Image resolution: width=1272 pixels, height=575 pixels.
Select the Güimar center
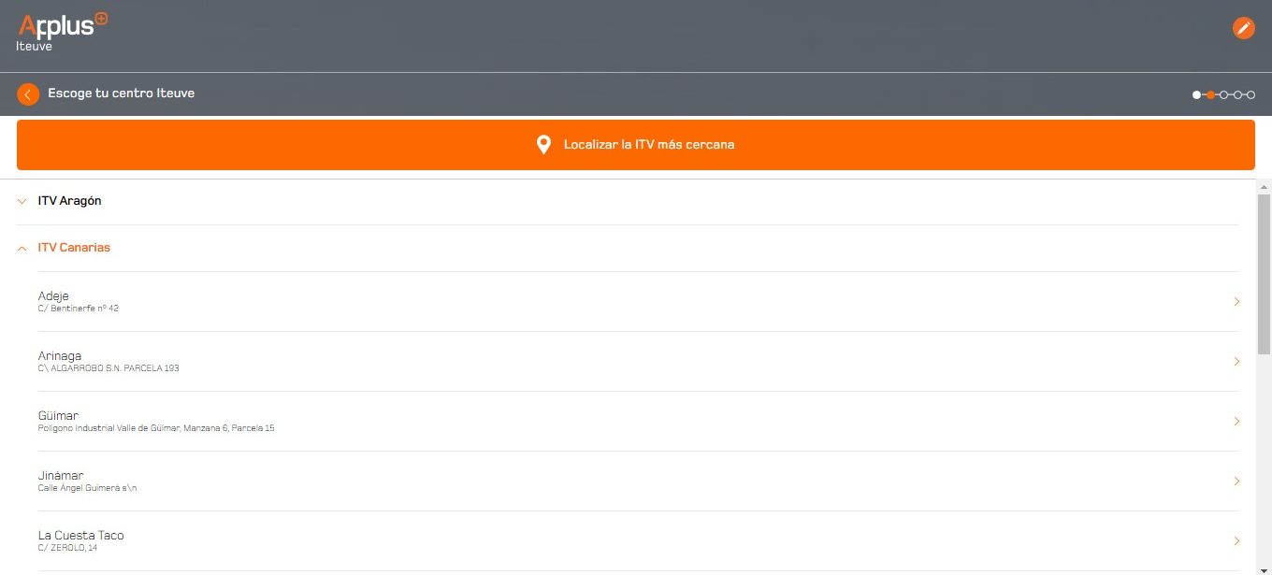(639, 421)
